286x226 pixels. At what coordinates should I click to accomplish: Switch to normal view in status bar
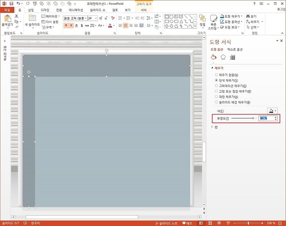[201, 223]
